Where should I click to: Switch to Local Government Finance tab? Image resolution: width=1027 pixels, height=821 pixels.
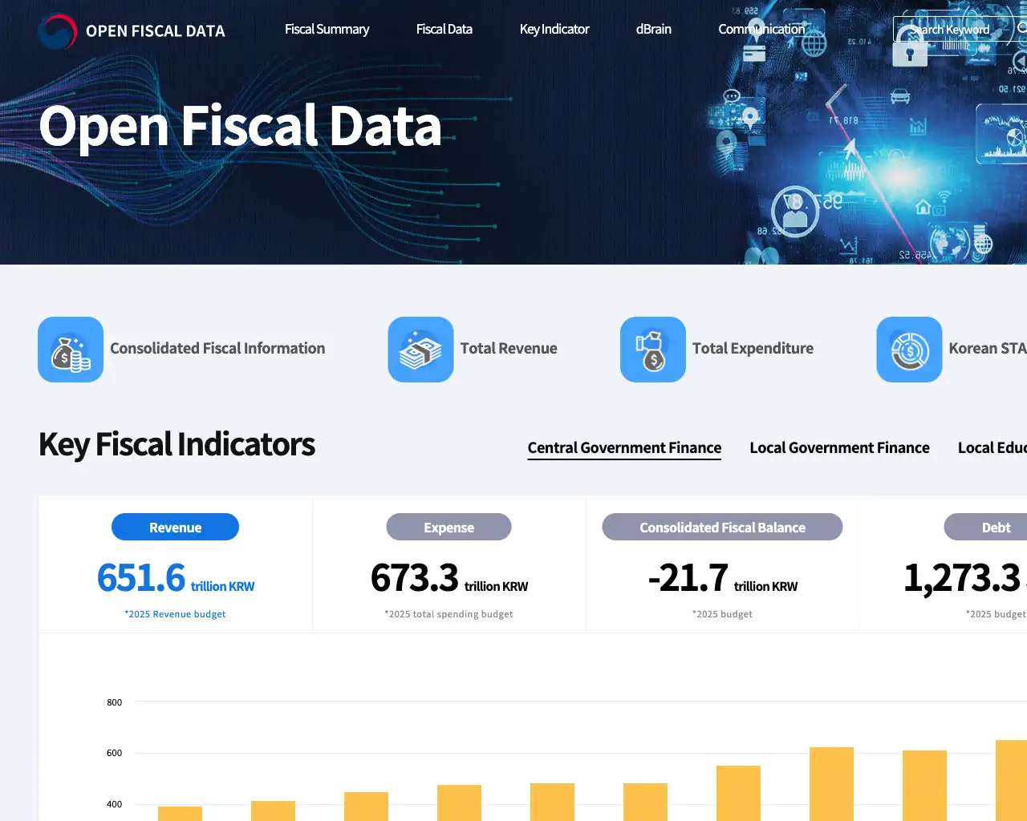(839, 447)
